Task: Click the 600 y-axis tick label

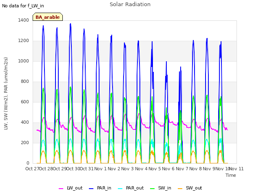Action: 25,102
